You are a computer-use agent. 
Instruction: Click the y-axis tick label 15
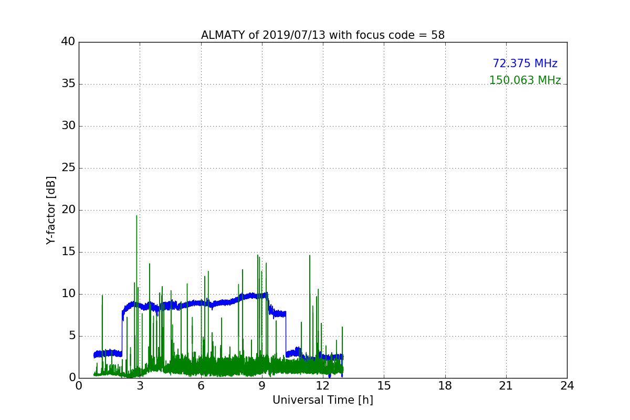pos(68,252)
